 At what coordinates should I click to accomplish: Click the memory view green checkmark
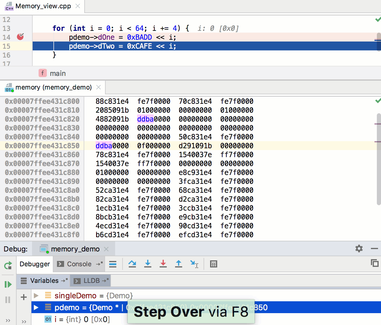pos(378,101)
